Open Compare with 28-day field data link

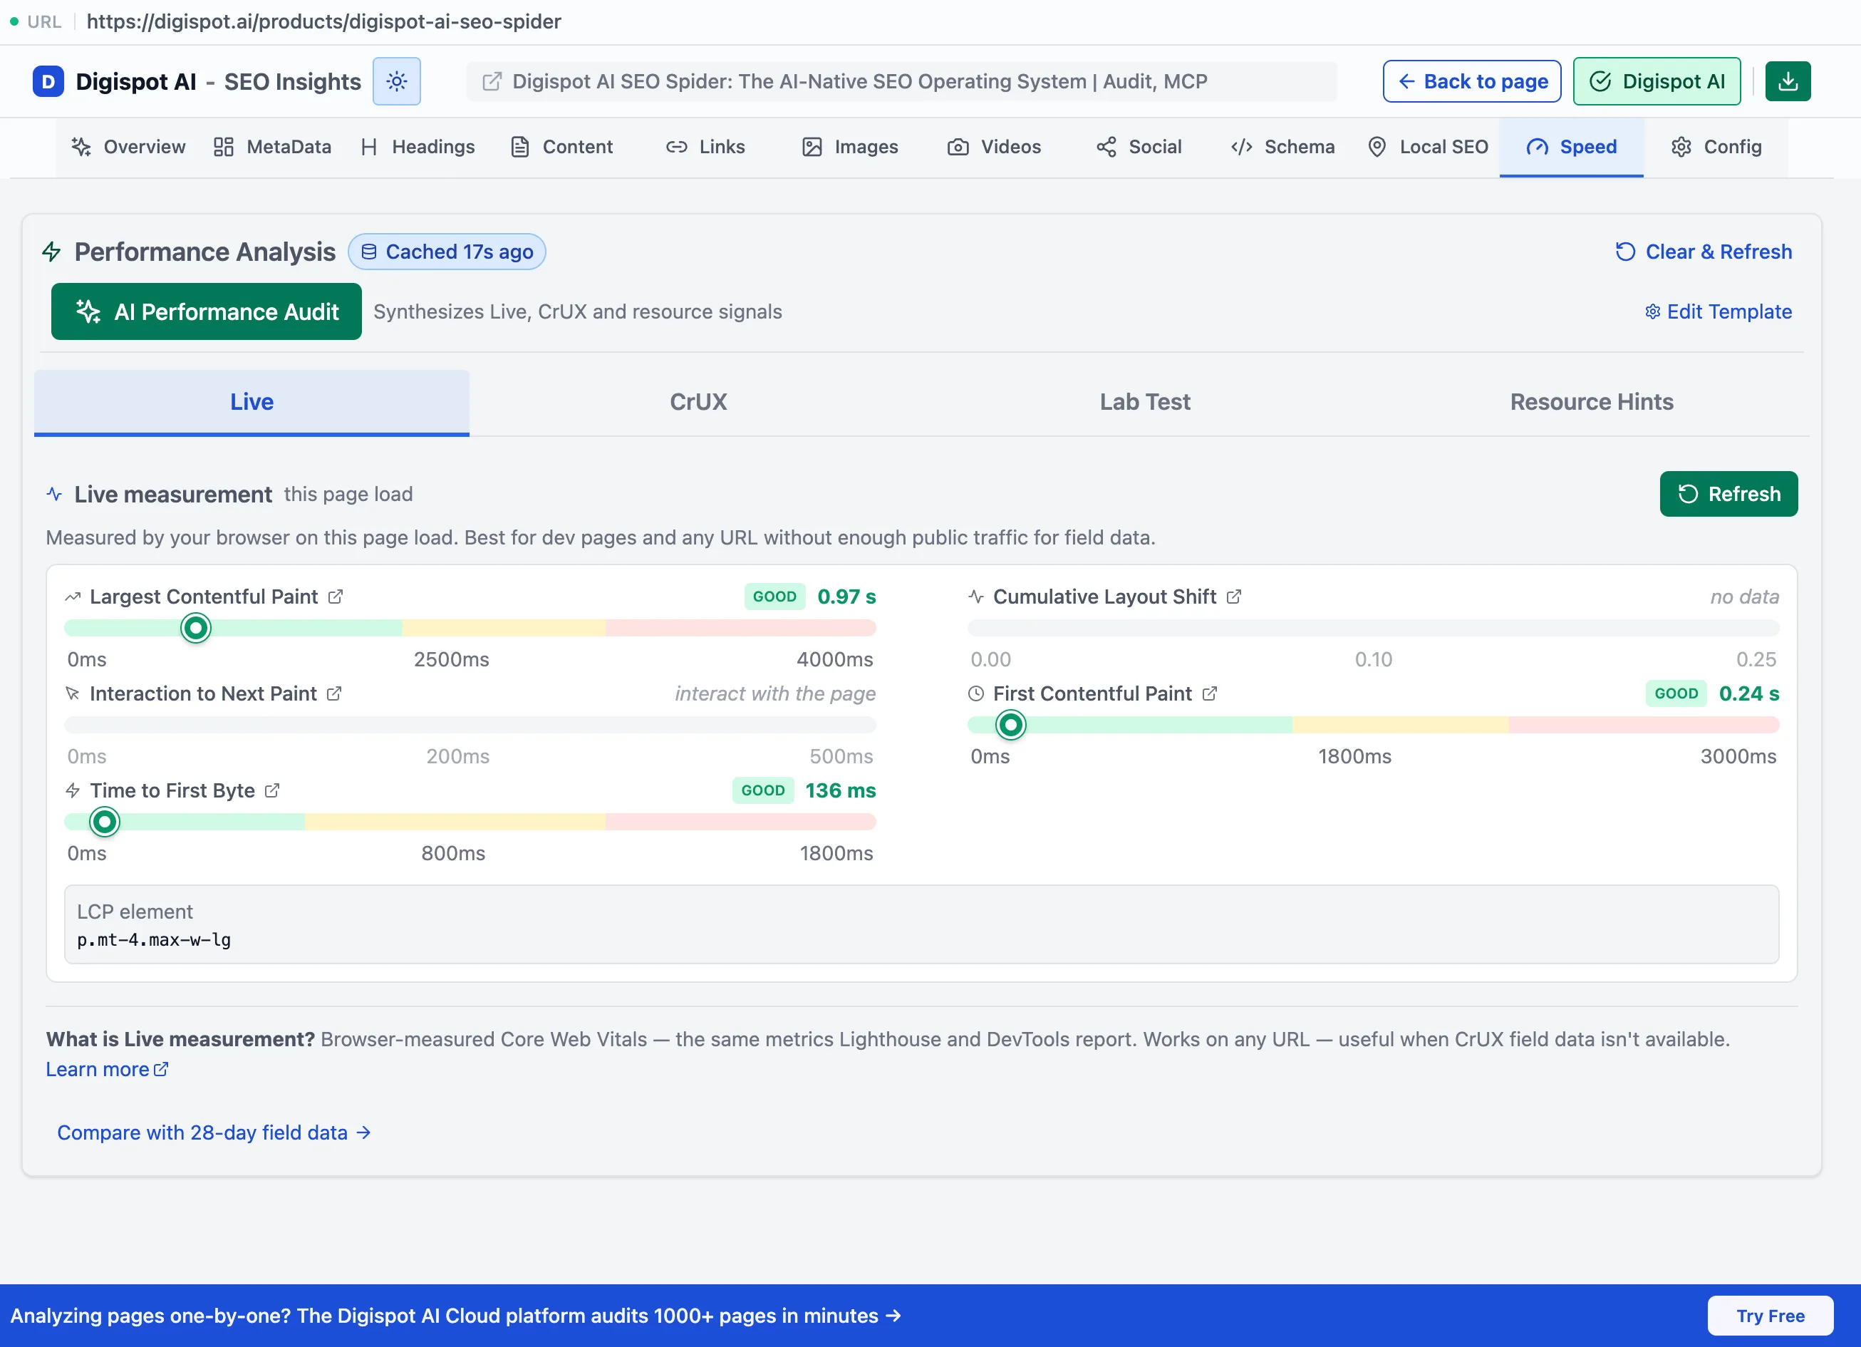click(x=214, y=1132)
